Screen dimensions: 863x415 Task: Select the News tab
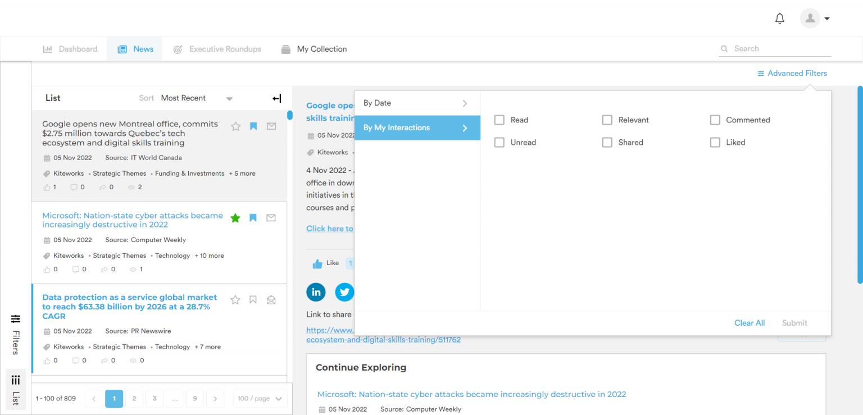pyautogui.click(x=135, y=49)
